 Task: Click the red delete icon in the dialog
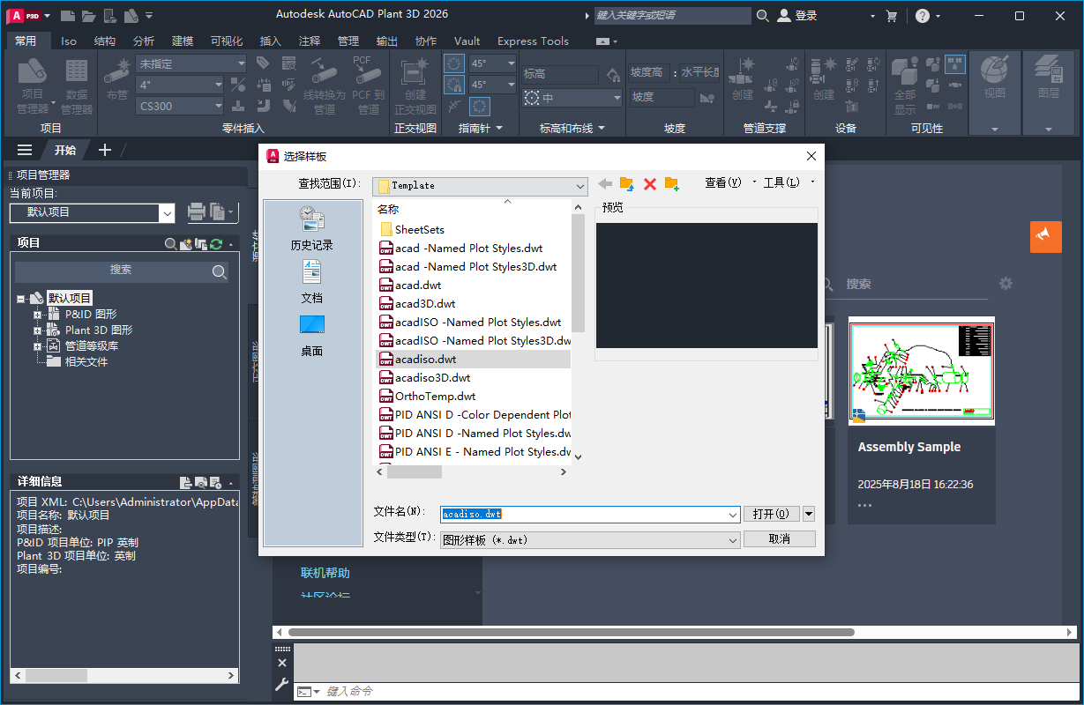651,184
